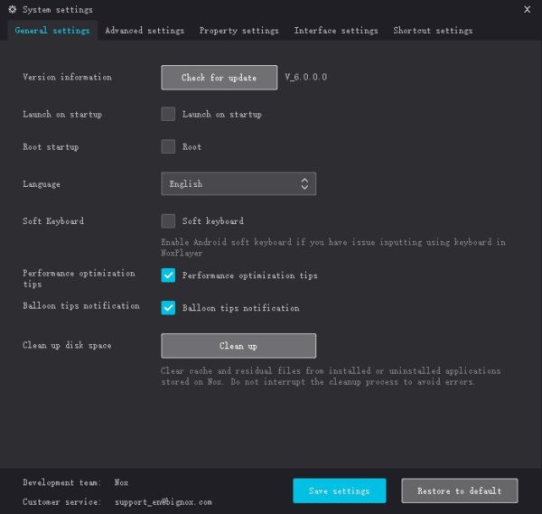Viewport: 542px width, 514px height.
Task: Click the Clean up button
Action: coord(238,346)
